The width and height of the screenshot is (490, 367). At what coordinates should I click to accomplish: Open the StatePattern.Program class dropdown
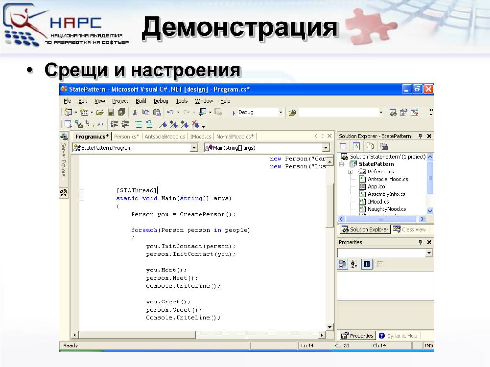(x=194, y=148)
